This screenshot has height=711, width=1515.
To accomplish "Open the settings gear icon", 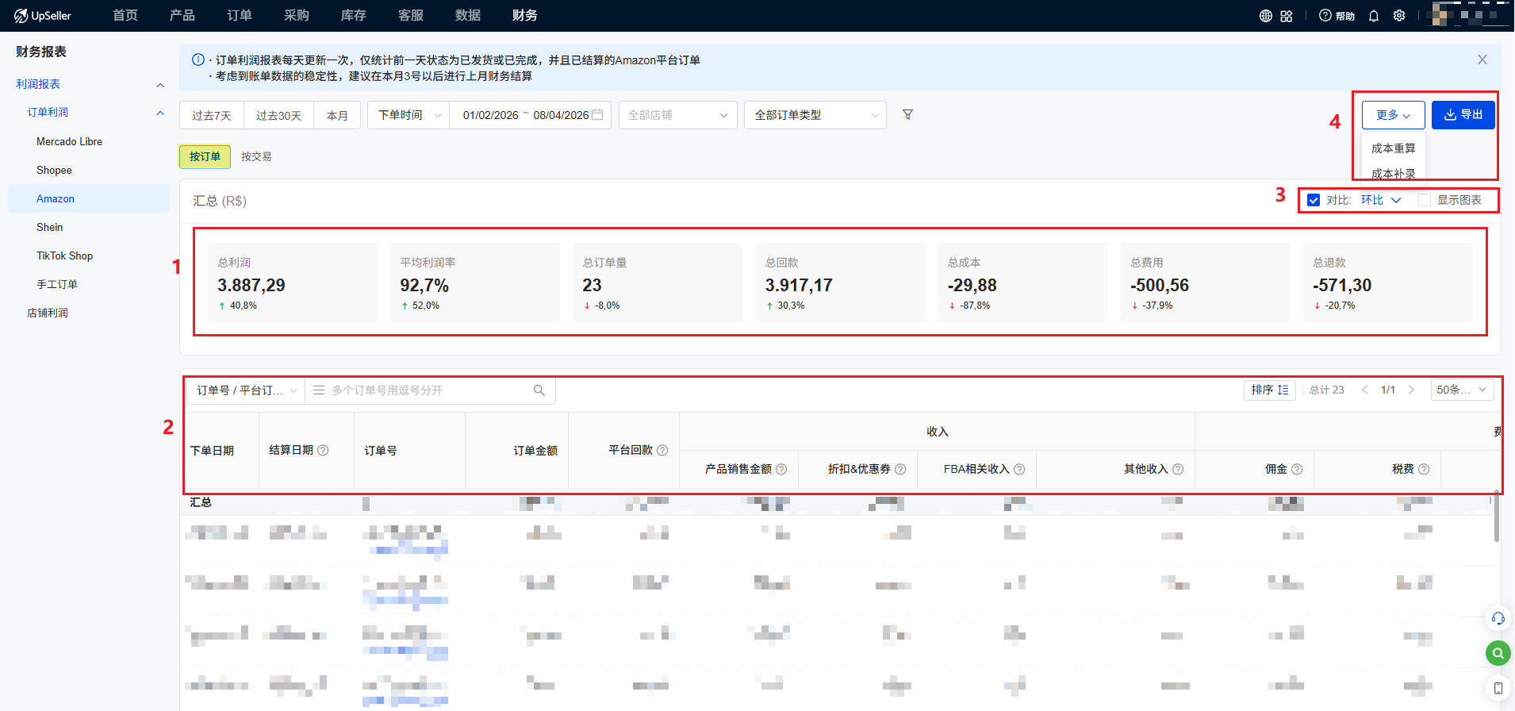I will 1399,16.
